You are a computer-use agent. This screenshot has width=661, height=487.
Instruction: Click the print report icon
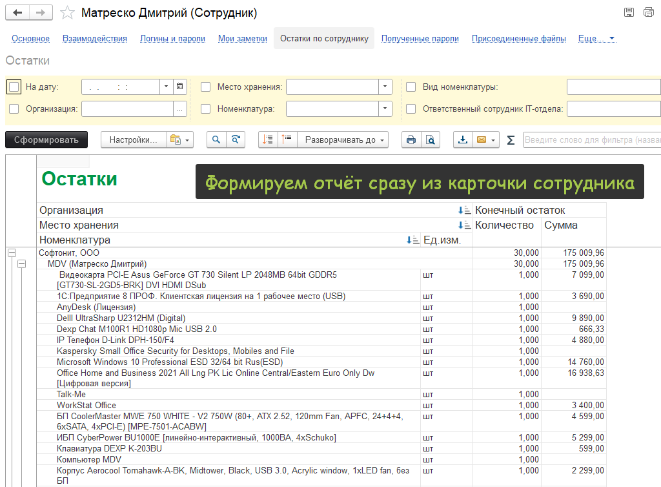point(411,140)
